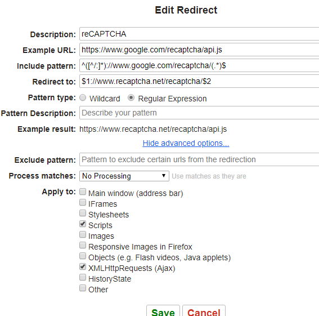
Task: Select the Regular Expression pattern type
Action: [131, 97]
